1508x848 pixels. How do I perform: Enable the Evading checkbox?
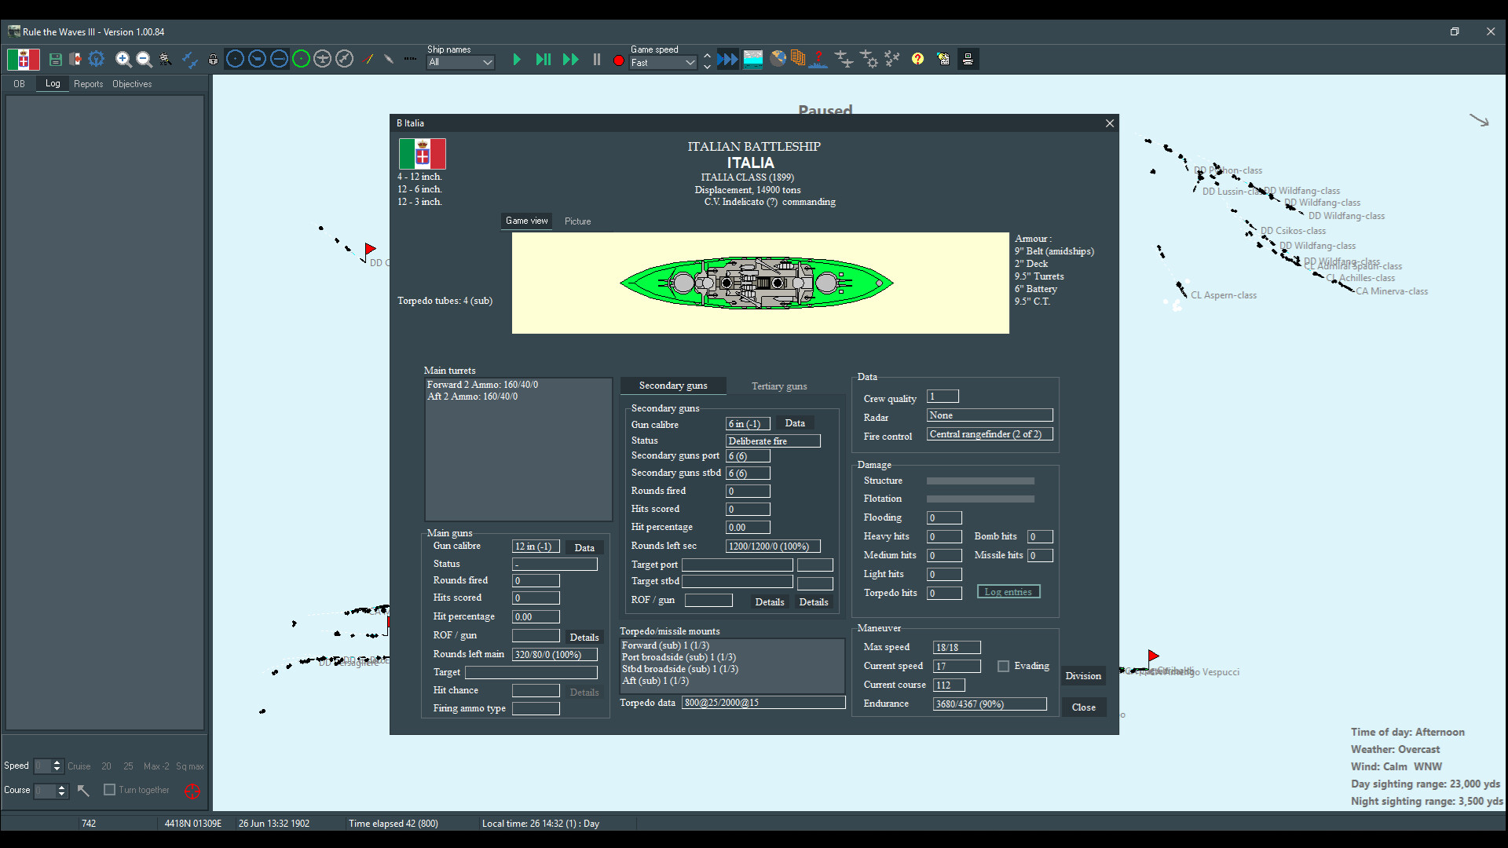tap(1003, 666)
